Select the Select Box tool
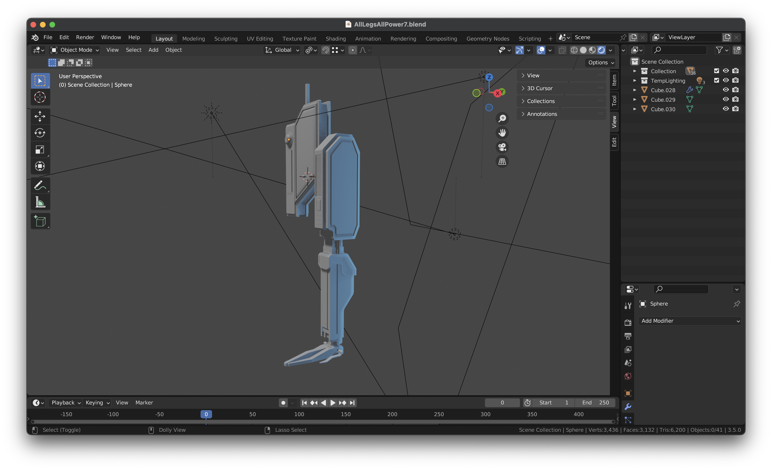 pyautogui.click(x=40, y=81)
